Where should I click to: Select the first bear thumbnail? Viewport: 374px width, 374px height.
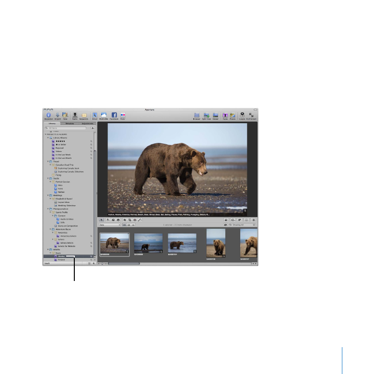pyautogui.click(x=115, y=243)
